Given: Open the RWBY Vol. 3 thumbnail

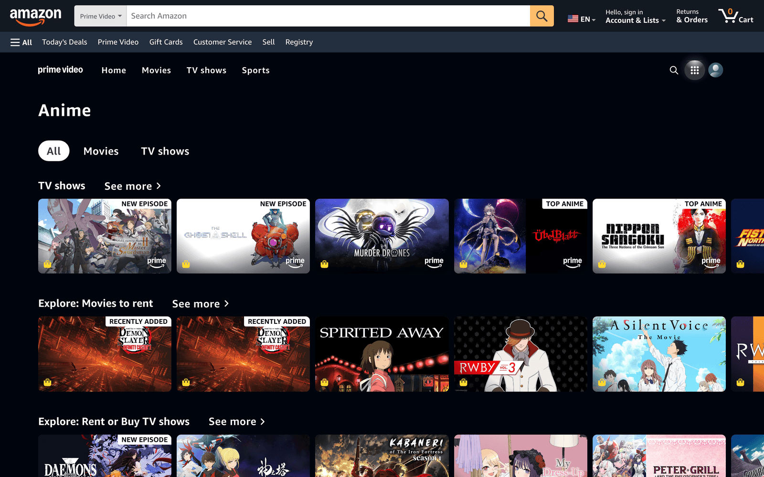Looking at the screenshot, I should click(x=520, y=354).
